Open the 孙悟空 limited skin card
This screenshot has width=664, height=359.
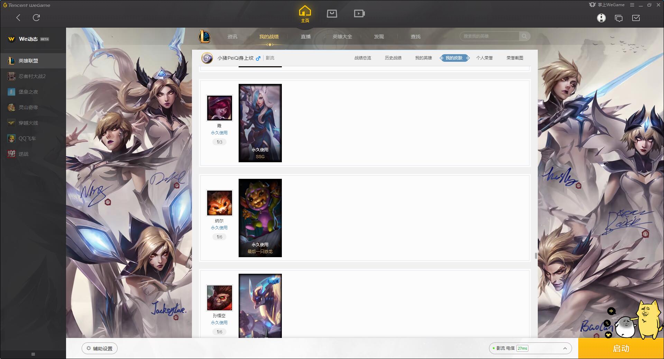click(260, 306)
